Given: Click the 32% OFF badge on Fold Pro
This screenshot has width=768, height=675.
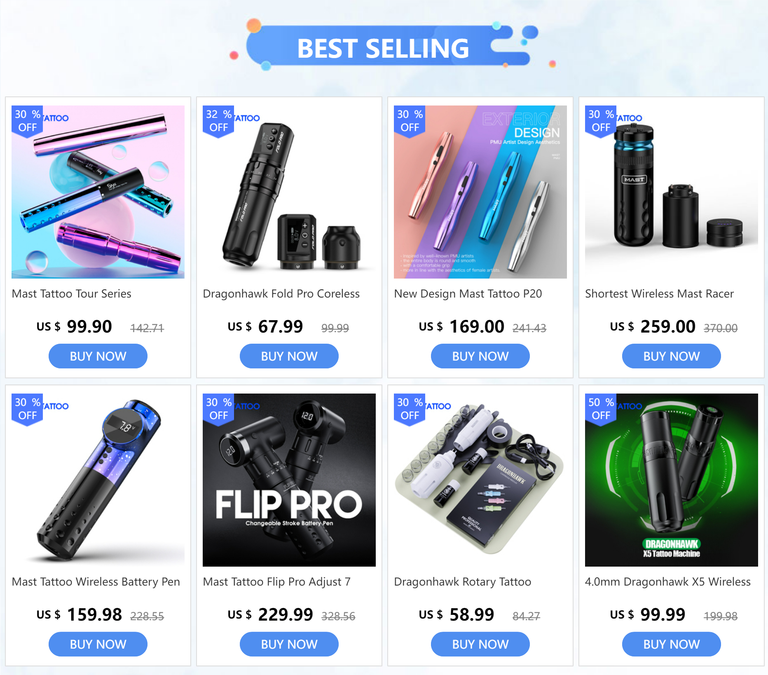Looking at the screenshot, I should [218, 121].
